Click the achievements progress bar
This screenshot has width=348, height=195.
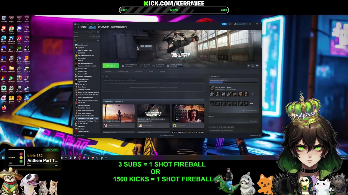[x=234, y=82]
